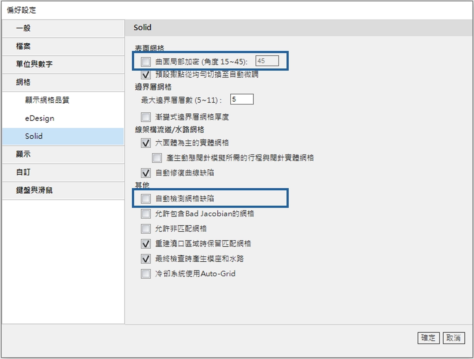Enable 冷卻系統使用Auto-Grid checkbox
The width and height of the screenshot is (474, 359).
click(146, 274)
